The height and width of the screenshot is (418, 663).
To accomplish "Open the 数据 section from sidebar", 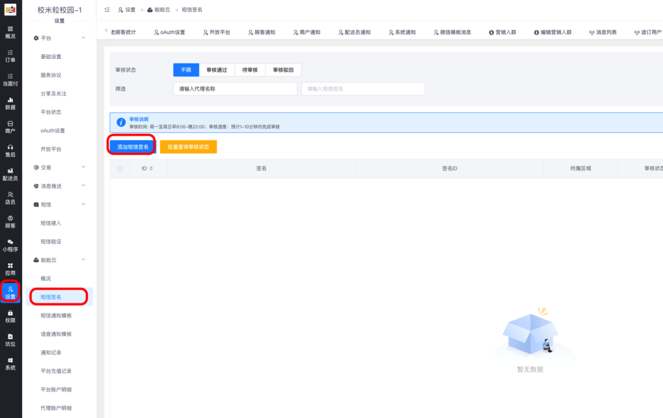I will tap(10, 102).
